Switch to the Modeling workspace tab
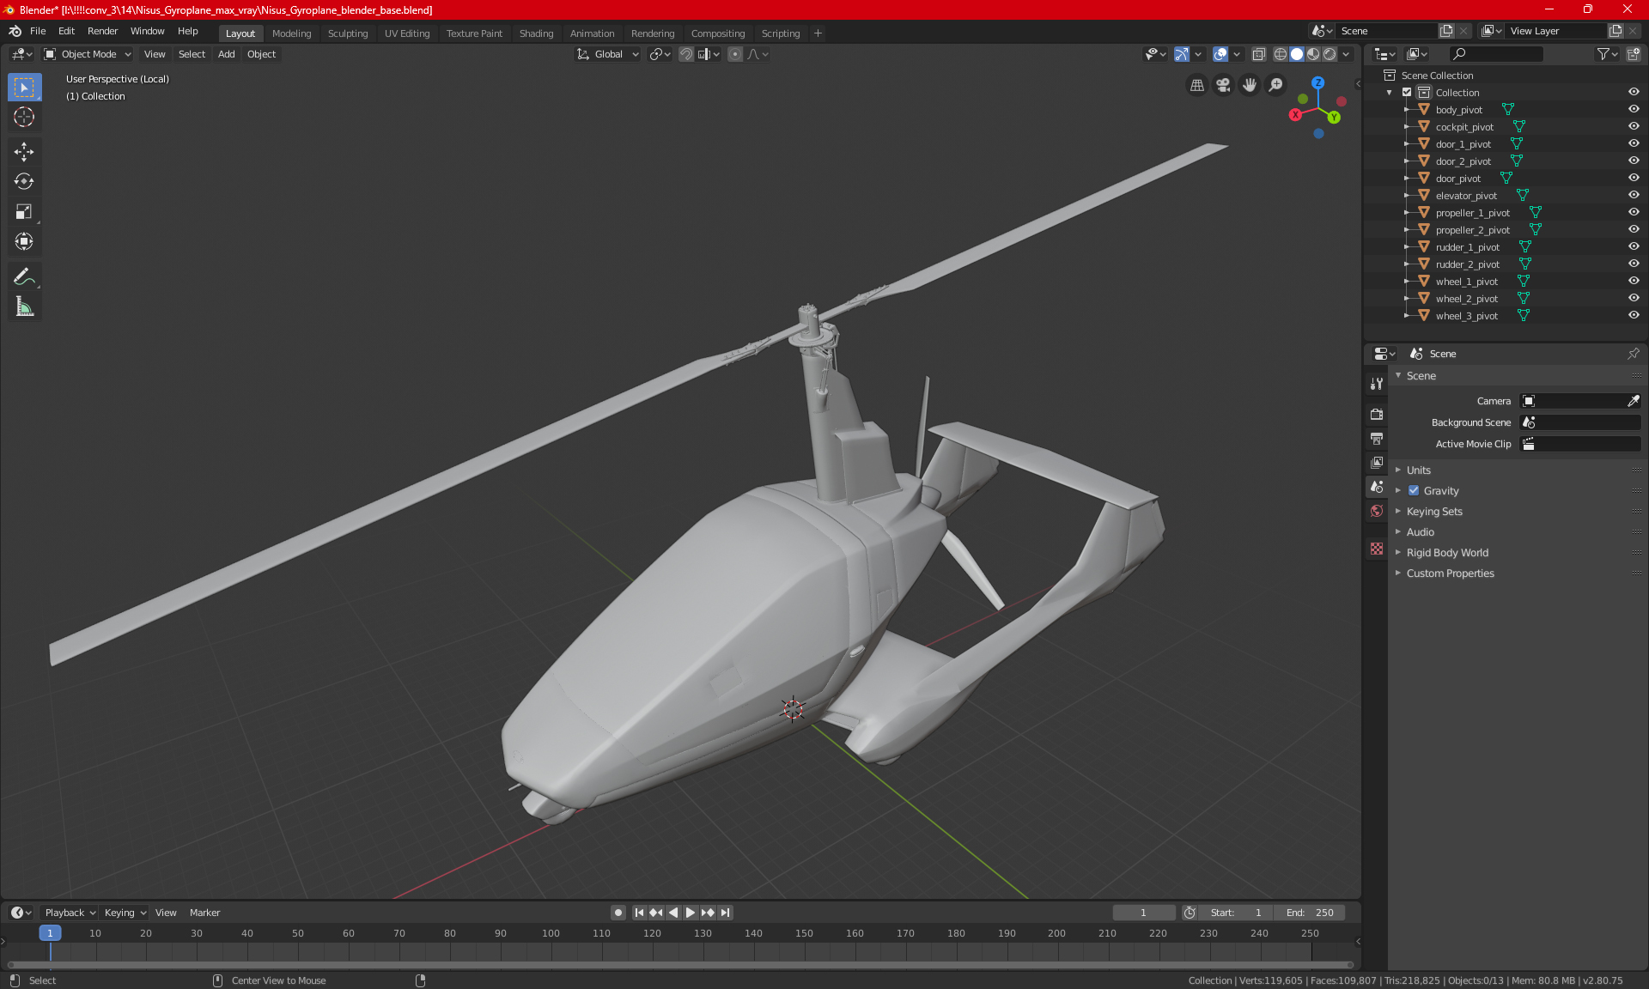The image size is (1649, 989). coord(291,33)
